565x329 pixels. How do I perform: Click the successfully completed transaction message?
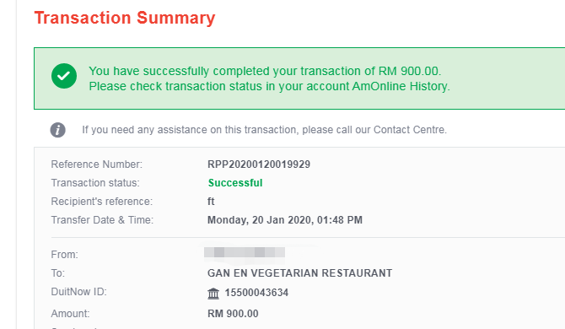265,71
